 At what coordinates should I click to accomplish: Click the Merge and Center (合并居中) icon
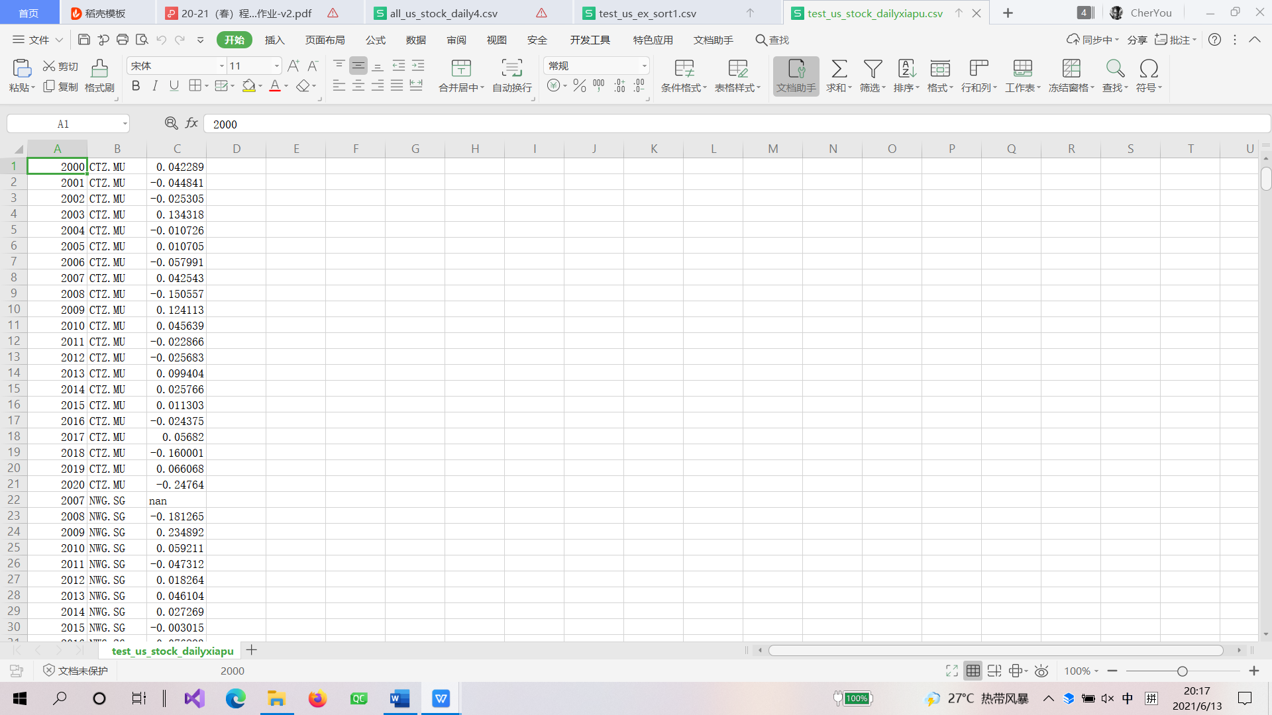coord(461,69)
